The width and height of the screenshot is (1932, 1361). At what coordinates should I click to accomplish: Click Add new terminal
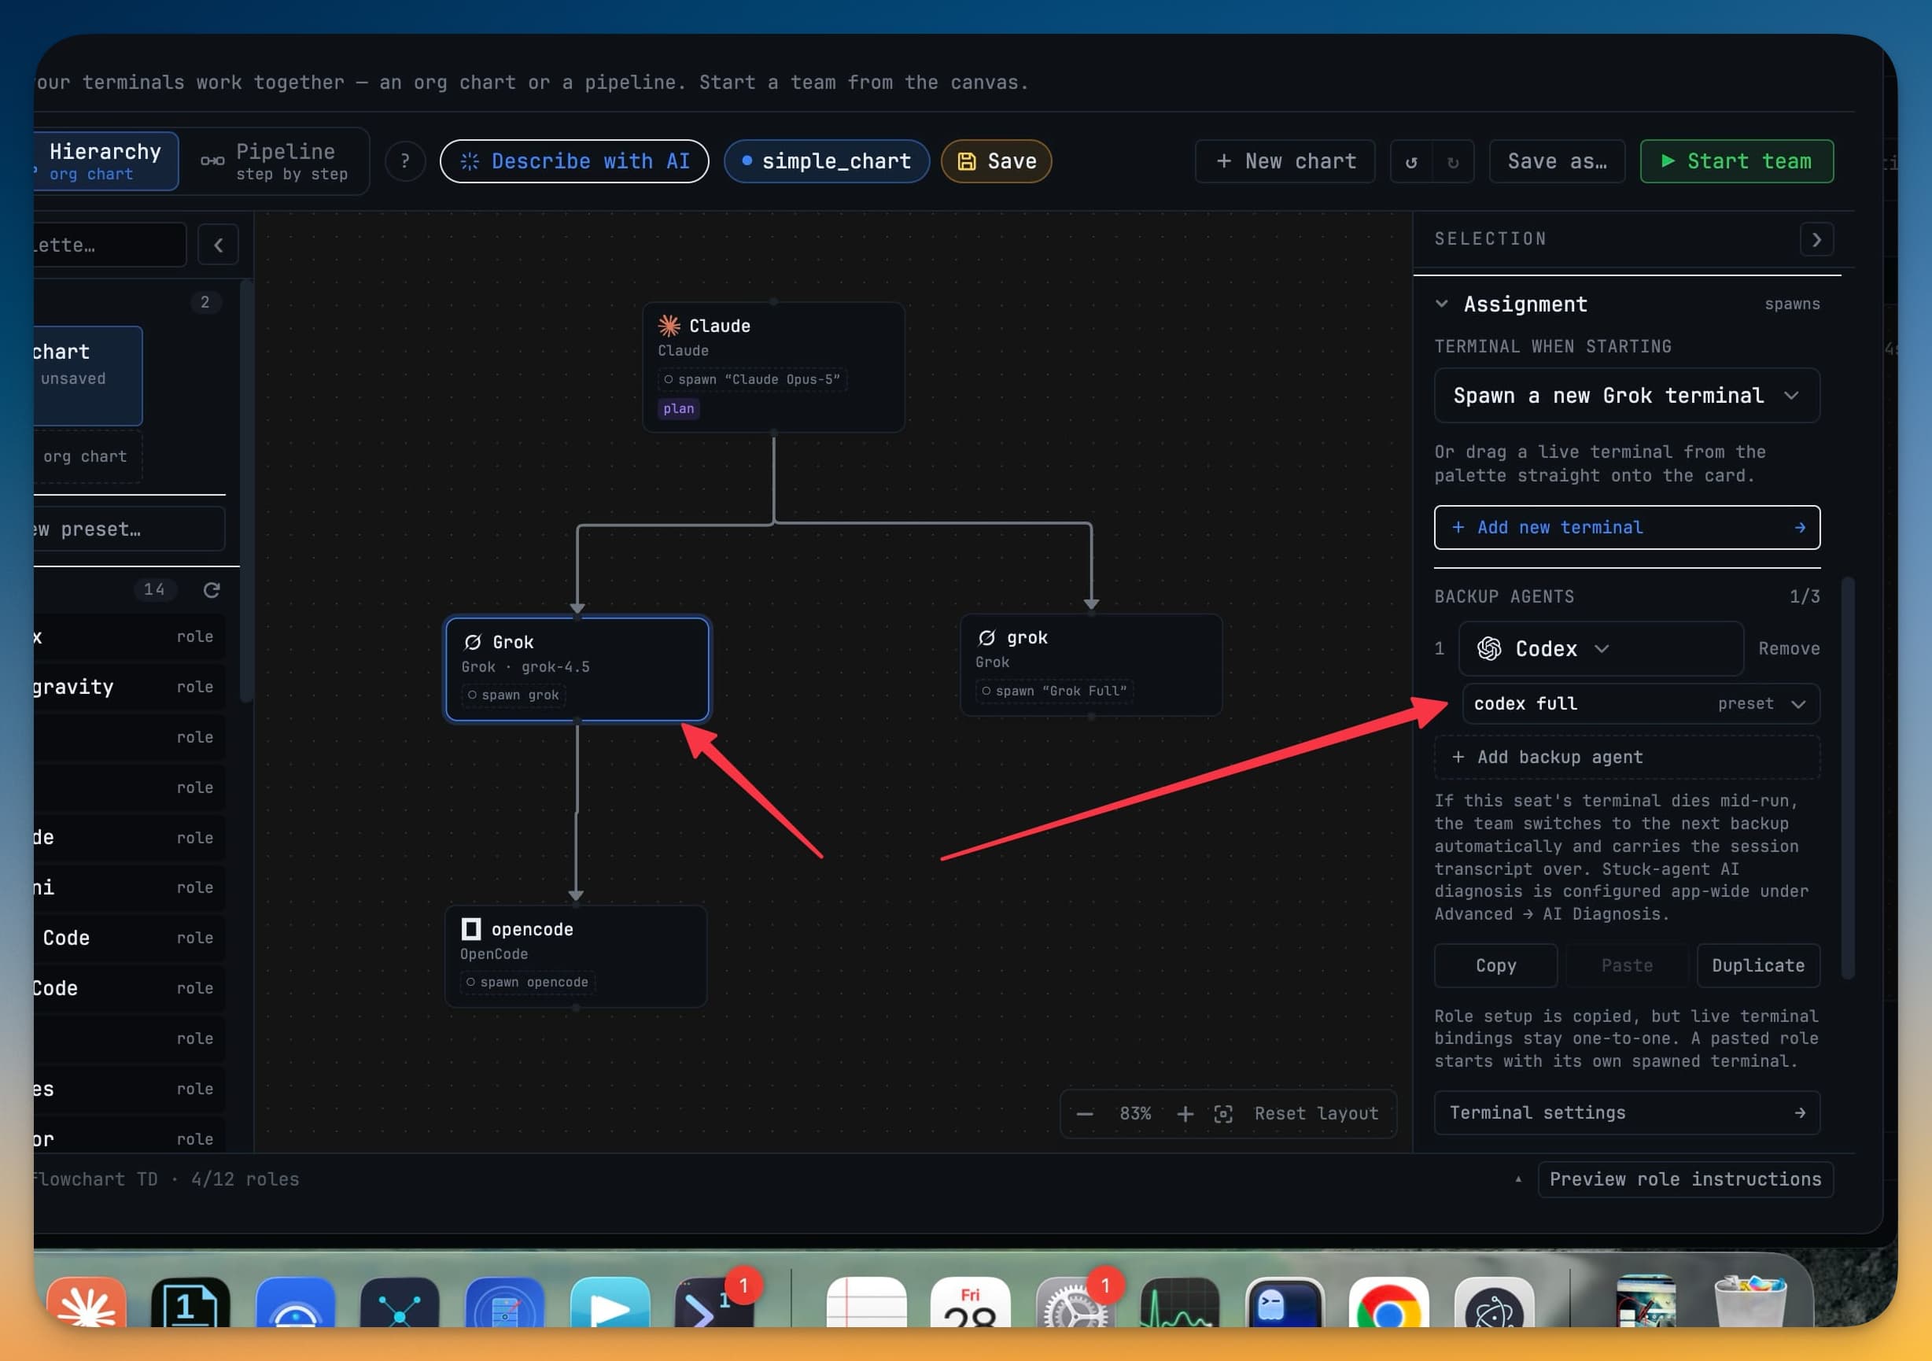click(x=1626, y=527)
